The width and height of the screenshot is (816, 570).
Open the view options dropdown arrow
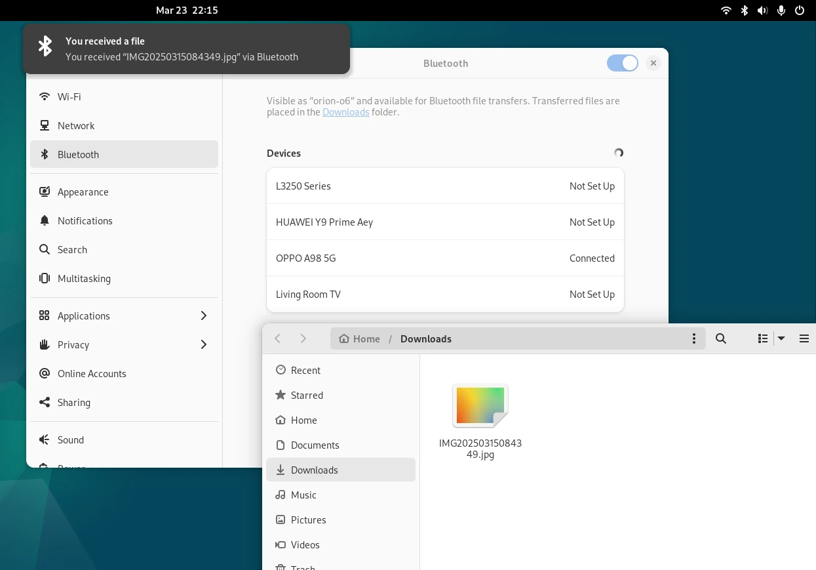pyautogui.click(x=781, y=338)
